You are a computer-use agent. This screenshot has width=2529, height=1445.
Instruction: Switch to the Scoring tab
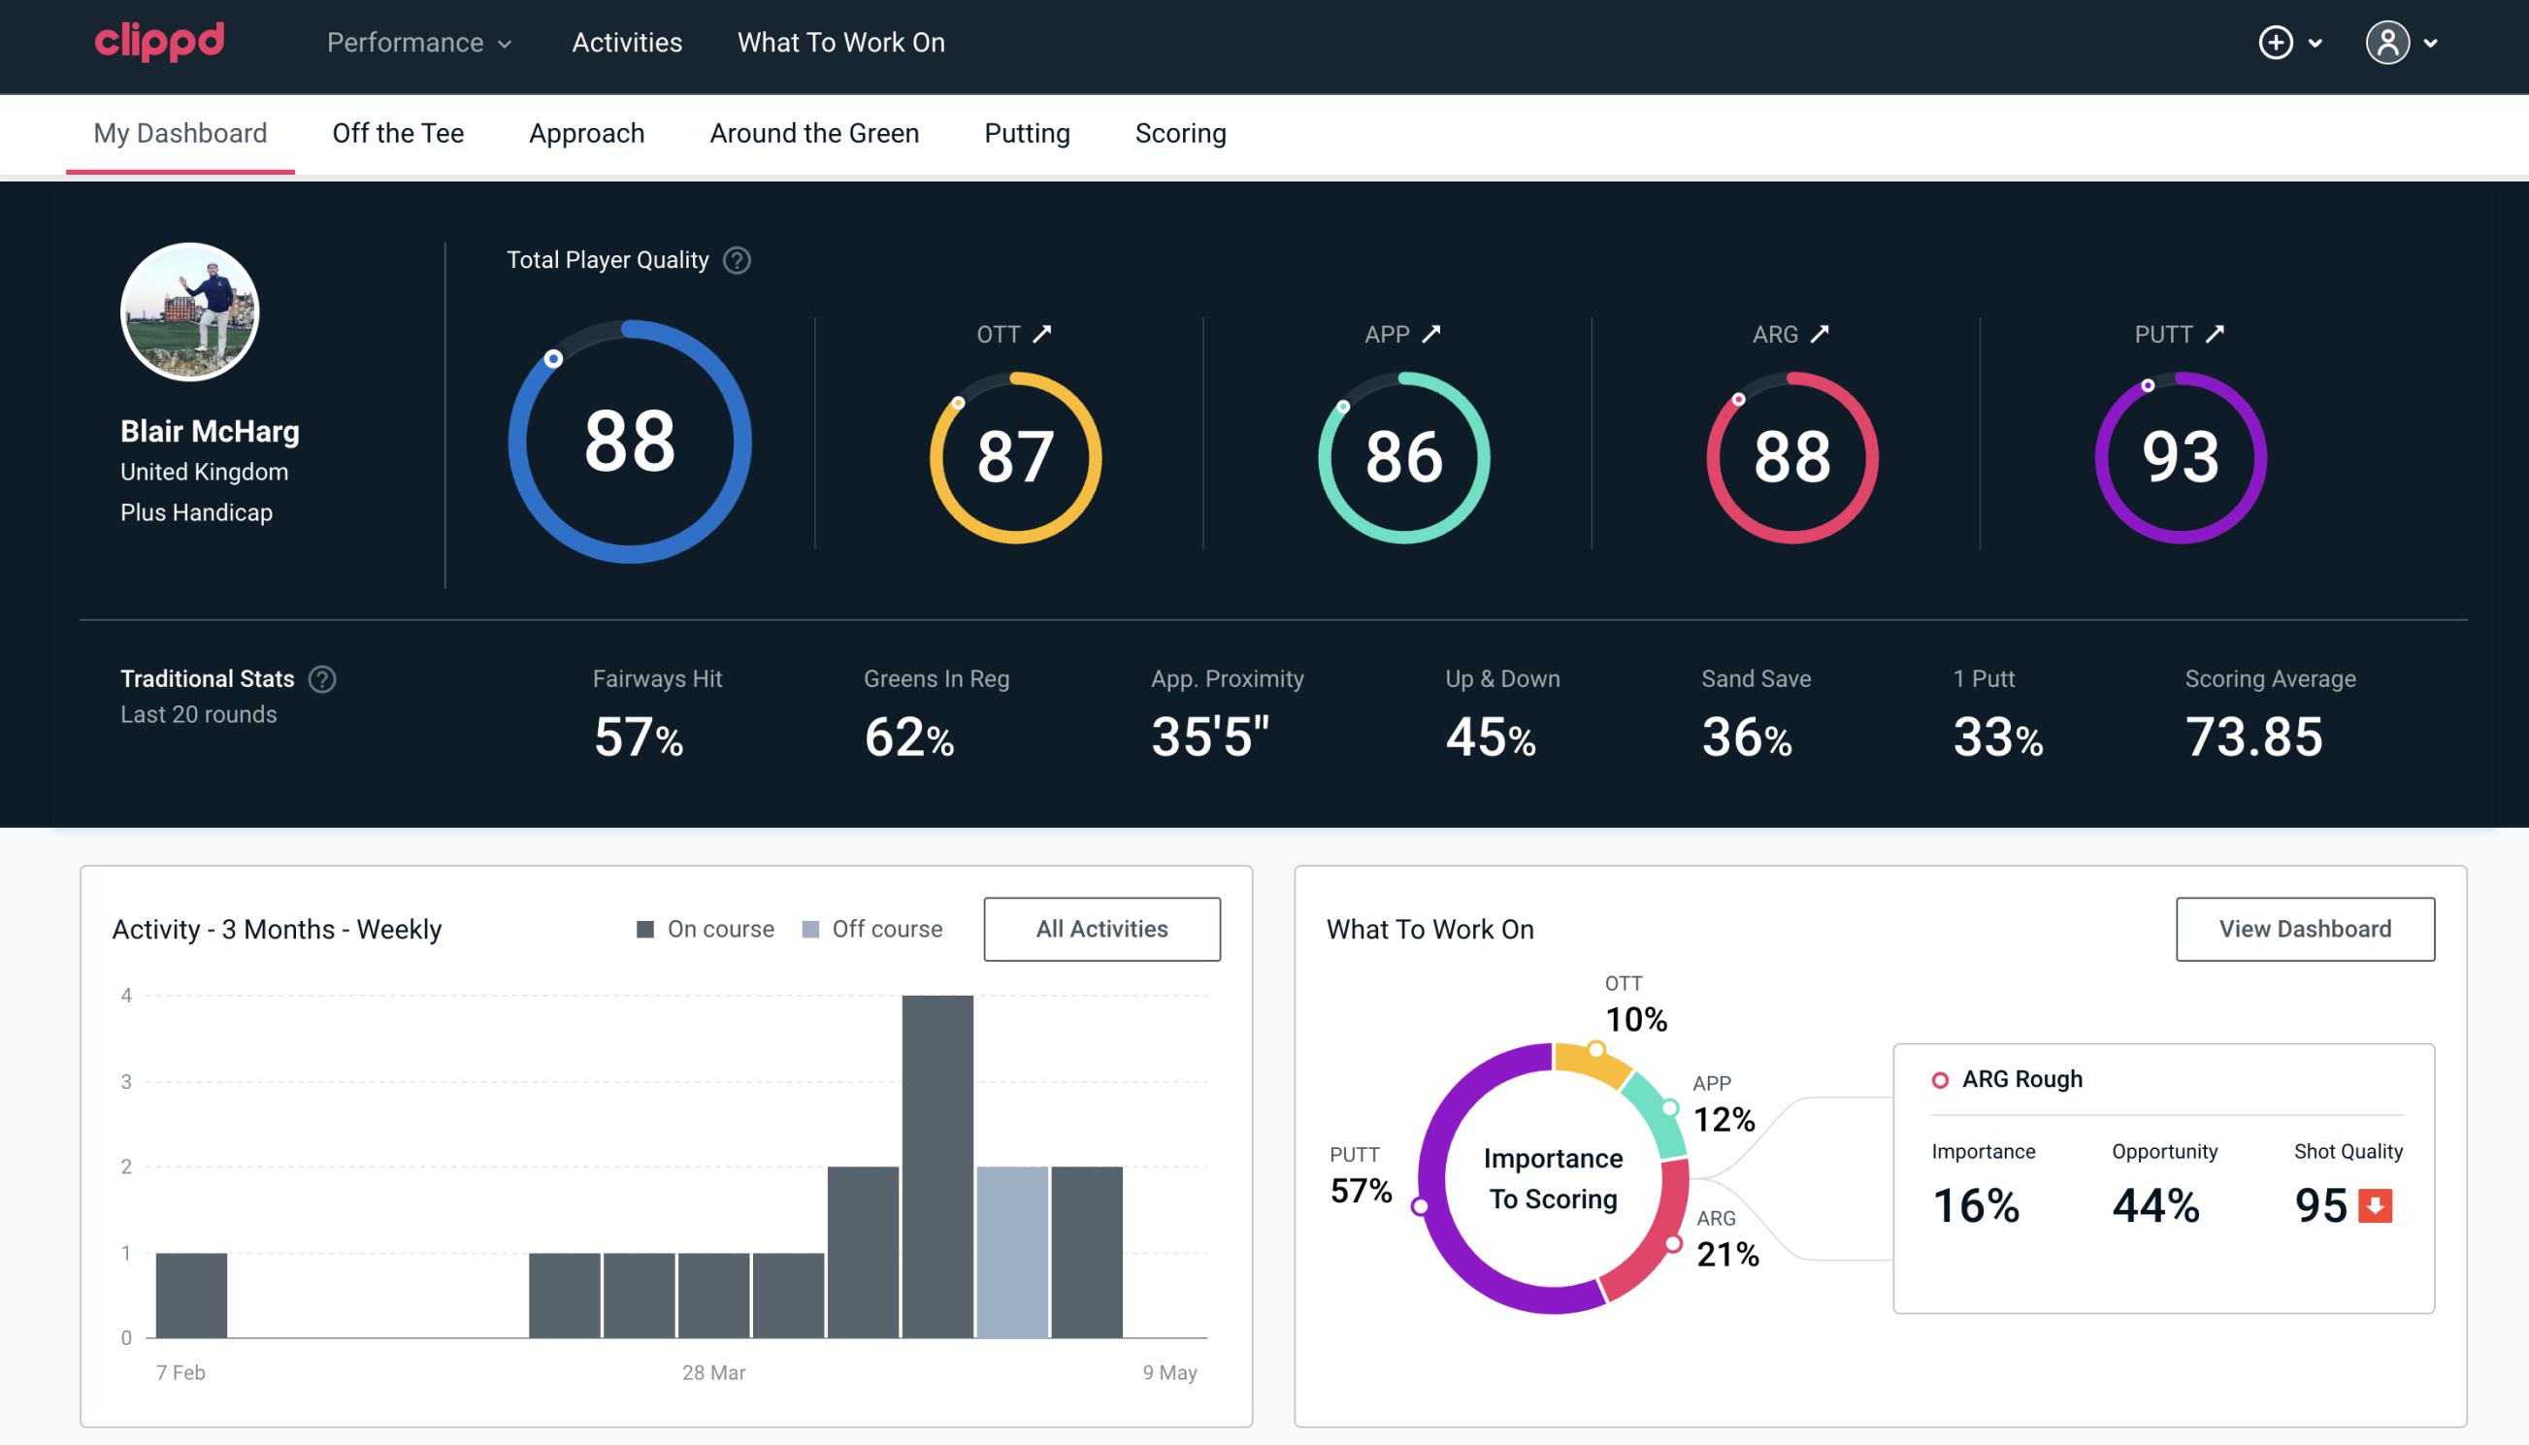coord(1179,132)
